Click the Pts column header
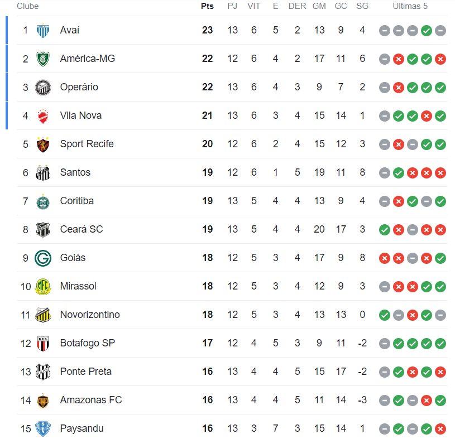This screenshot has height=439, width=455. click(x=207, y=6)
